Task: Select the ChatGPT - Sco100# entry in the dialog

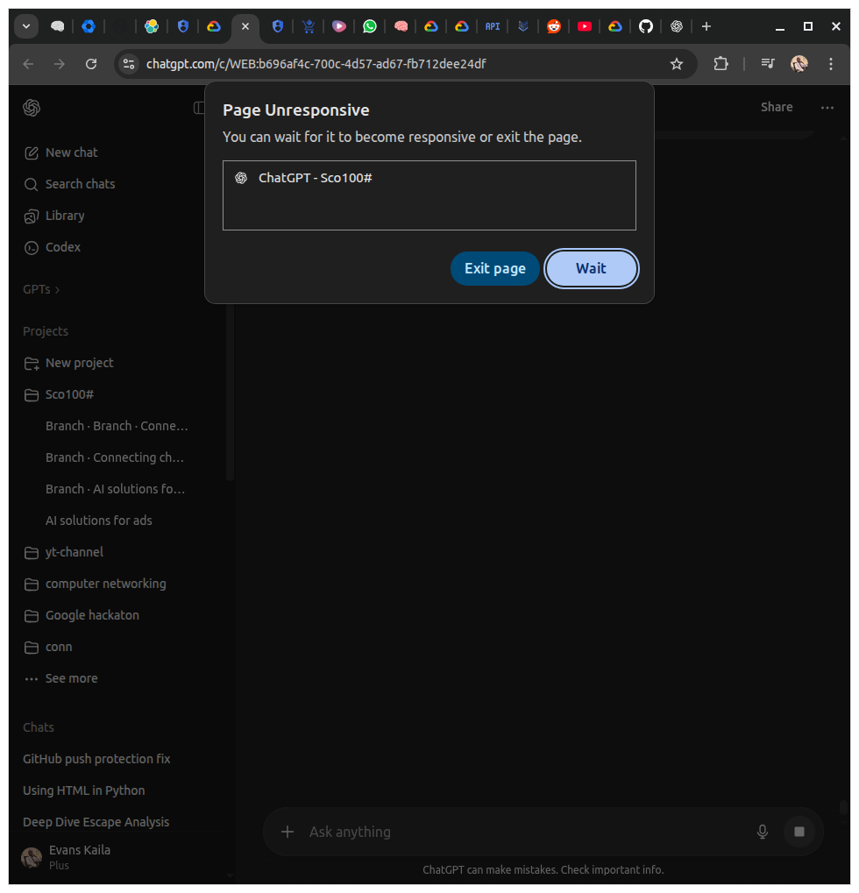Action: (x=429, y=178)
